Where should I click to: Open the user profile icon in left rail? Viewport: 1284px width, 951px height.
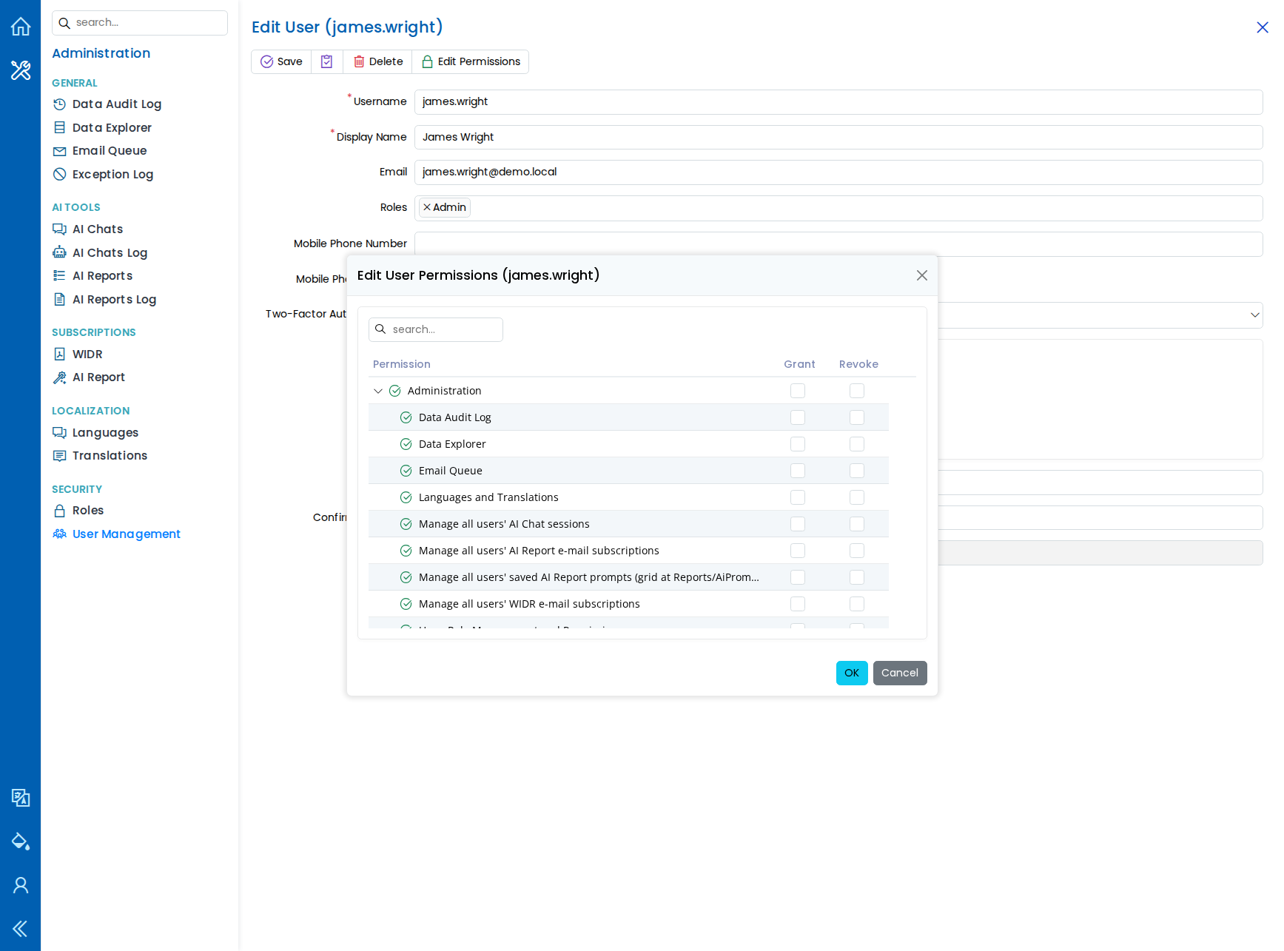tap(21, 885)
